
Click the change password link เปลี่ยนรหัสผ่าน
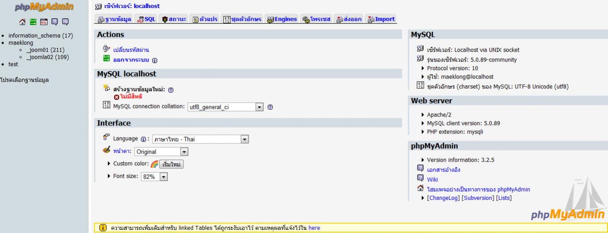pos(131,50)
